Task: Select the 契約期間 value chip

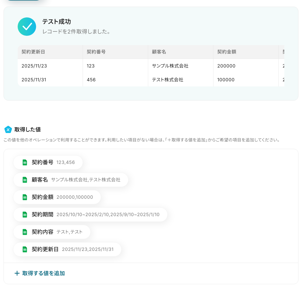Action: coord(90,215)
